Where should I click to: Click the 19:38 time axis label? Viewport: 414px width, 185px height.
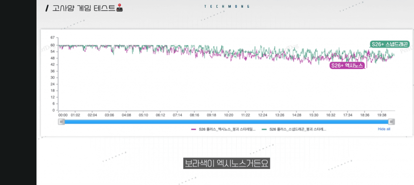click(382, 115)
